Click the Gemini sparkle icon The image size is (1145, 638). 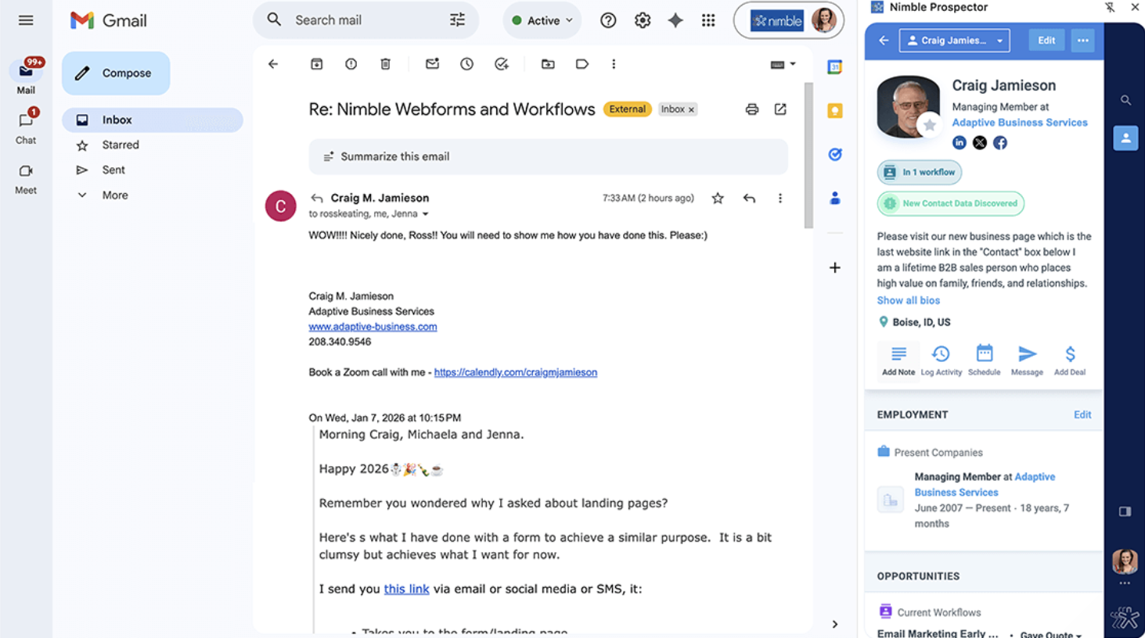(x=675, y=20)
